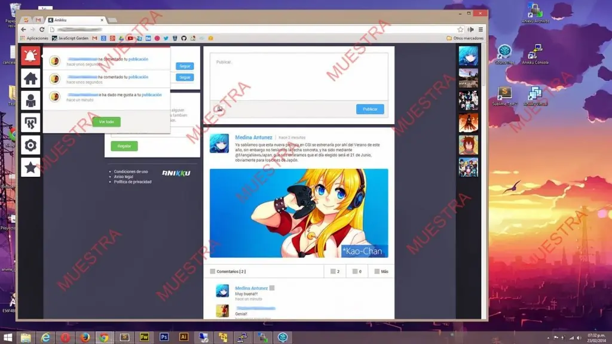Screen dimensions: 612x344
Task: Open the settings gear in the sidebar
Action: pos(30,145)
